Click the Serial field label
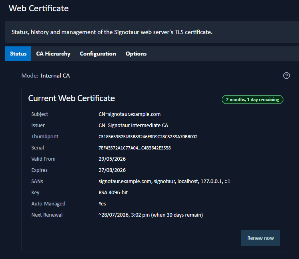299x259 pixels. (38, 148)
